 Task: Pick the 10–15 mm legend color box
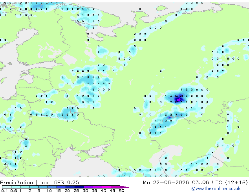point(52,187)
